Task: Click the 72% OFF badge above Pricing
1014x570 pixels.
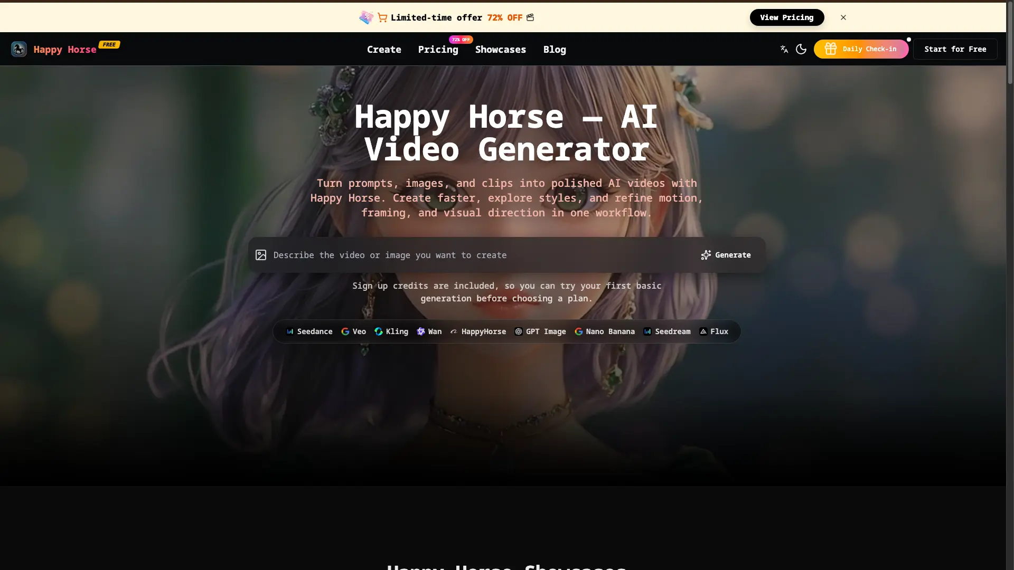Action: (x=461, y=40)
